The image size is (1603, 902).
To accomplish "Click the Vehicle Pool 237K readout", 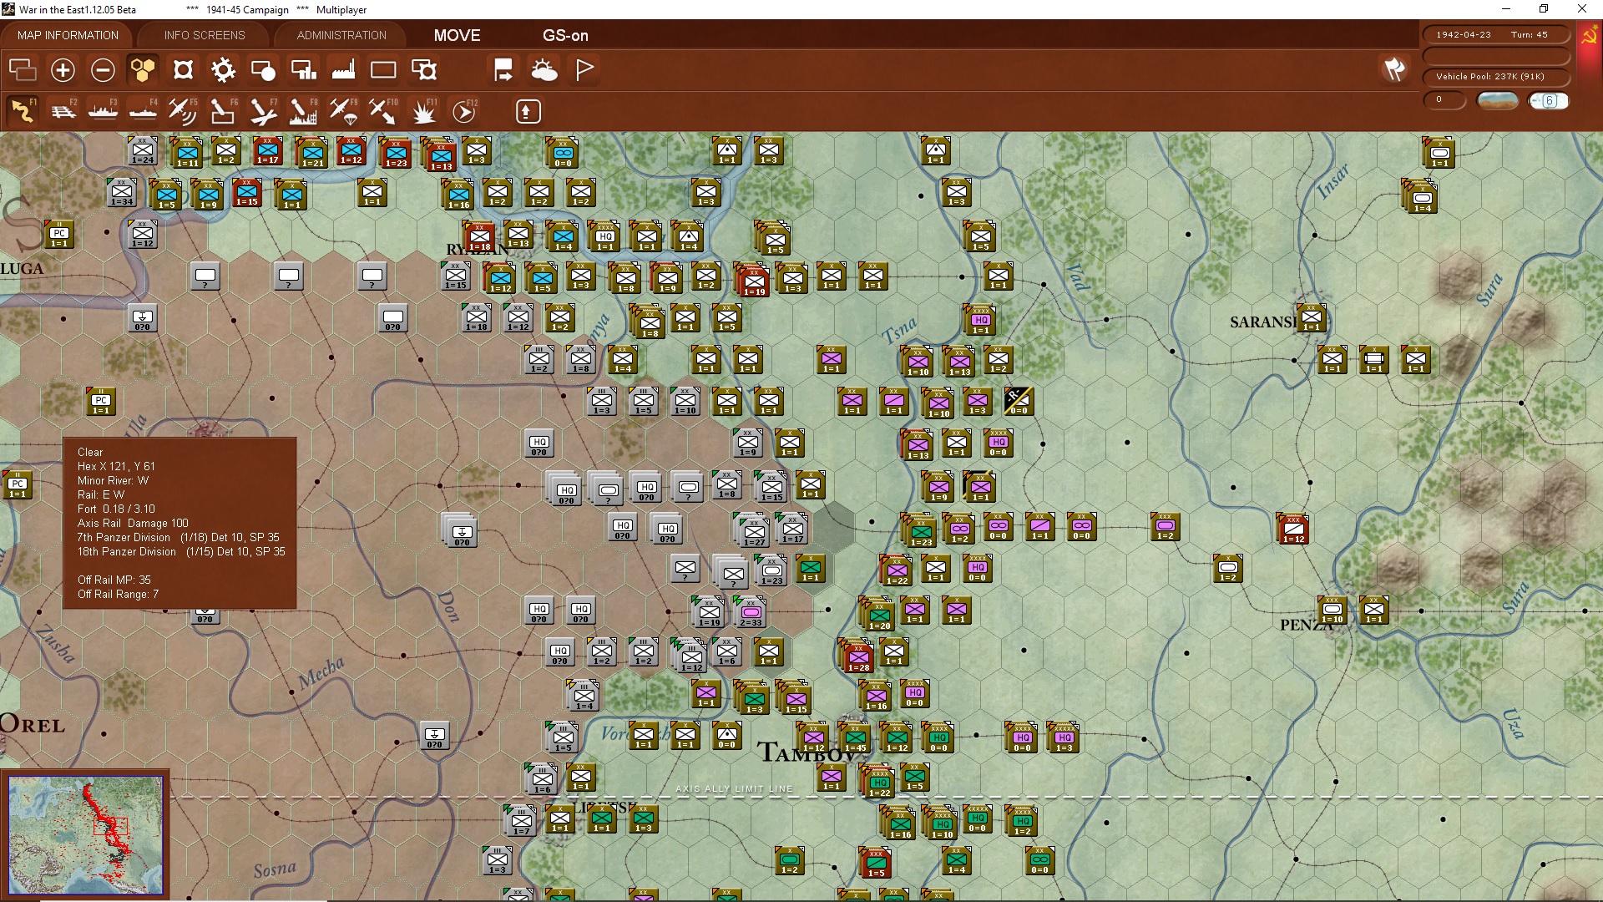I will (1495, 77).
